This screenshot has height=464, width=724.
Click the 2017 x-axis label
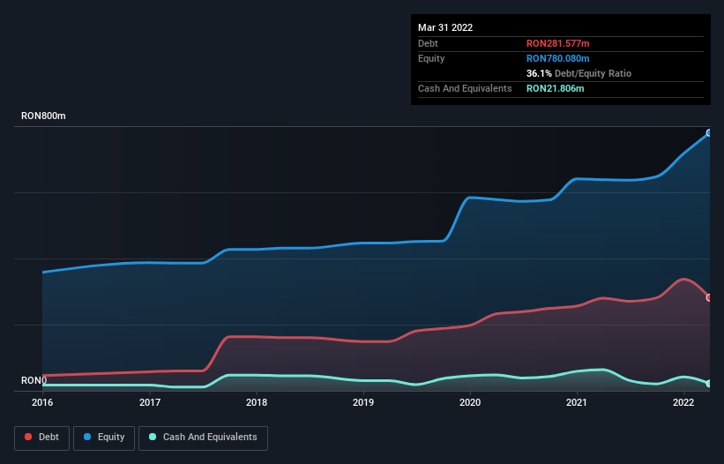150,402
